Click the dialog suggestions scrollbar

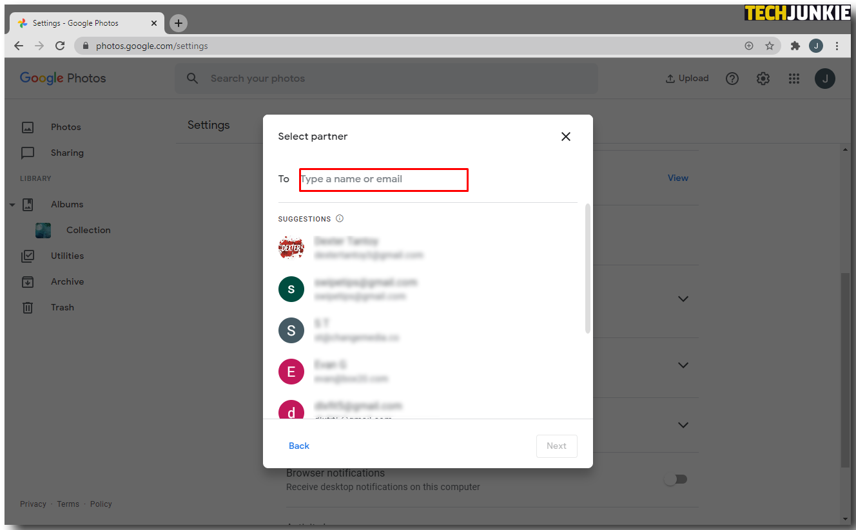coord(587,269)
